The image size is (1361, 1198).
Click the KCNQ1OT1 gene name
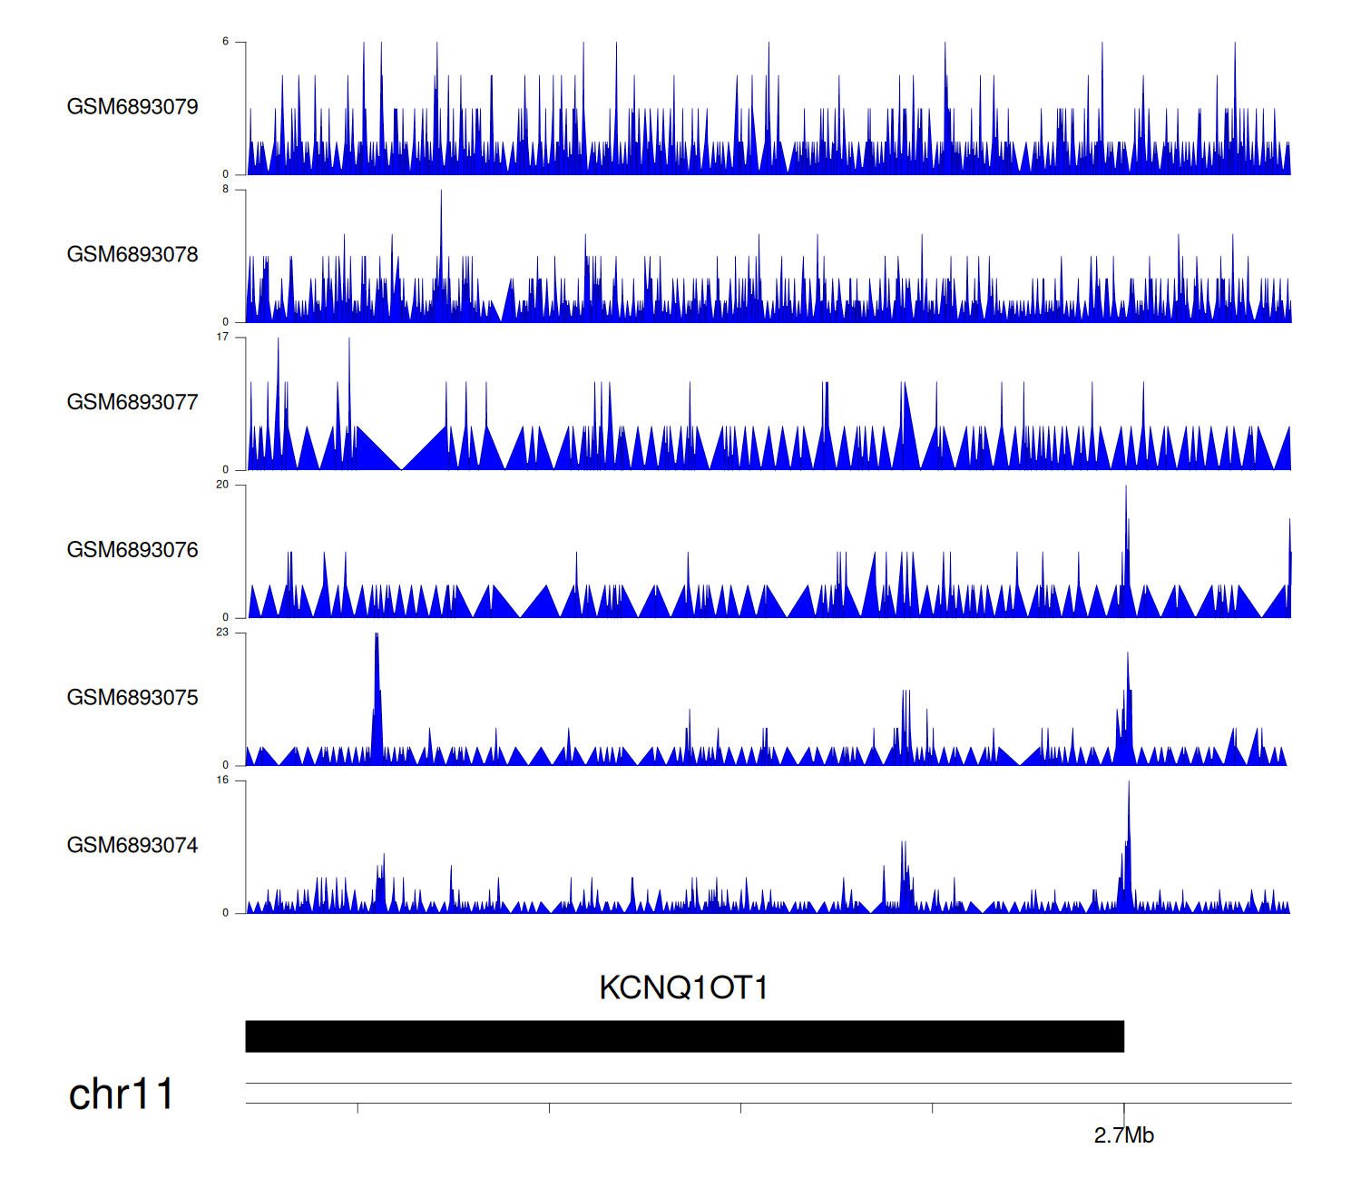pos(683,987)
